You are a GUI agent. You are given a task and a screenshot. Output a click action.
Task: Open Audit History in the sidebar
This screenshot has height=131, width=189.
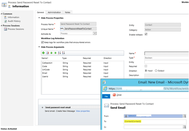coord(14,21)
